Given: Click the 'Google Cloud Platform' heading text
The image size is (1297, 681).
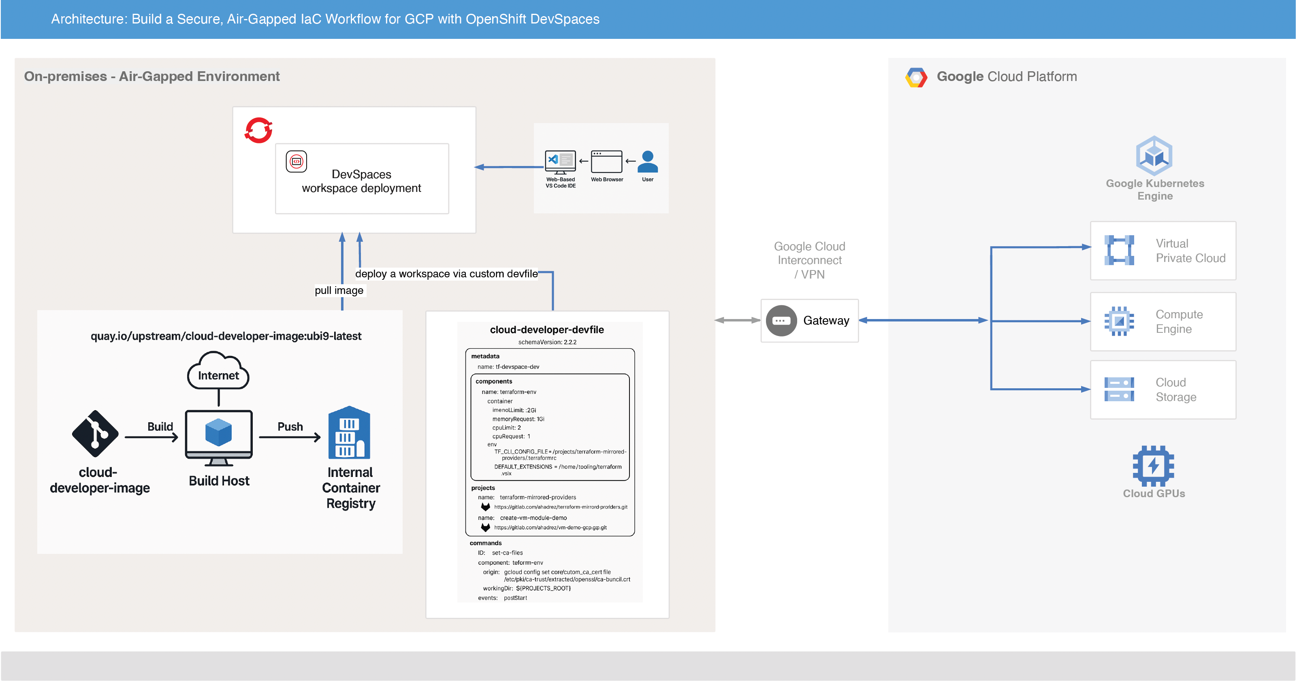Looking at the screenshot, I should pos(1007,77).
